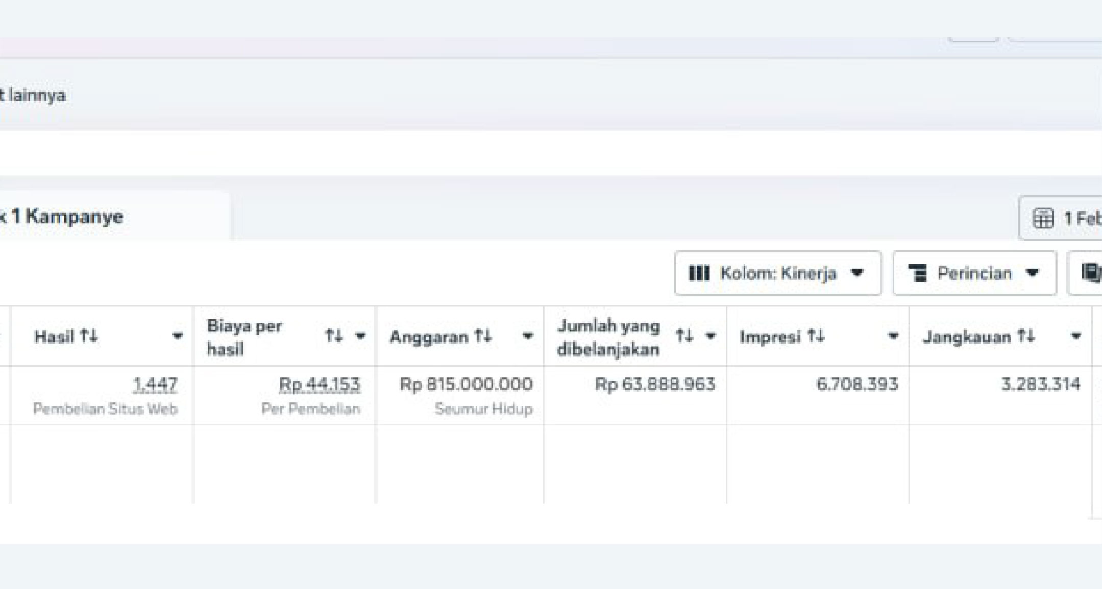The height and width of the screenshot is (589, 1102).
Task: Open Anggaran column options caret
Action: pos(528,336)
